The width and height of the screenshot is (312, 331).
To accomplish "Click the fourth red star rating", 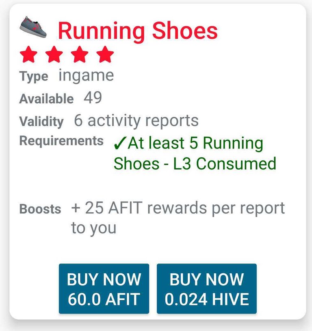I will click(105, 54).
